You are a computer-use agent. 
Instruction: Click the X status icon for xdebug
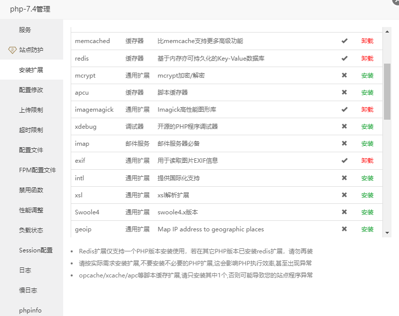[x=344, y=126]
